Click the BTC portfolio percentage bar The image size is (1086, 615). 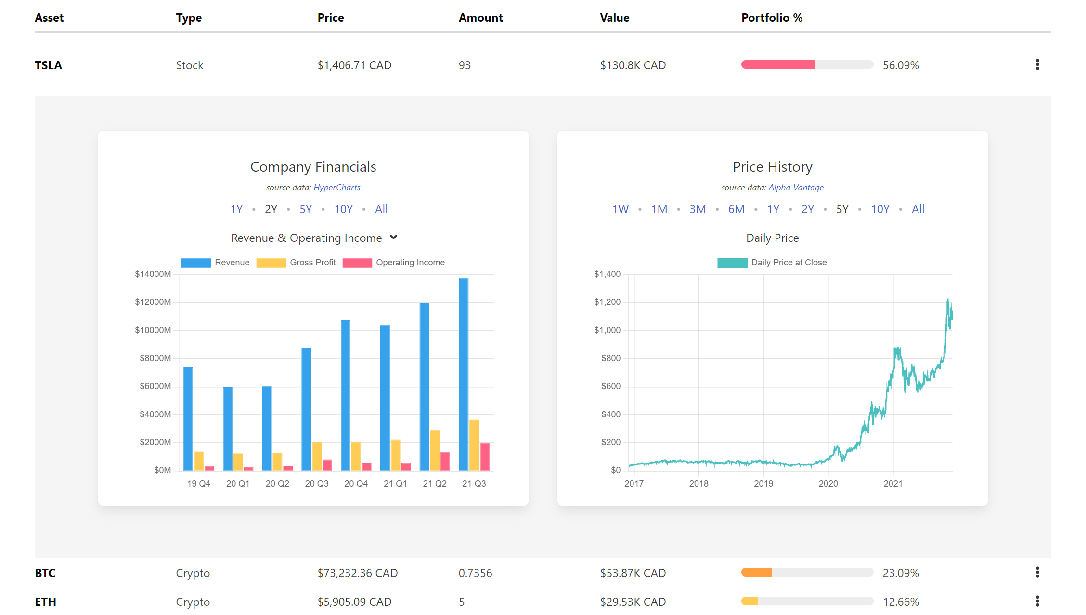(807, 572)
